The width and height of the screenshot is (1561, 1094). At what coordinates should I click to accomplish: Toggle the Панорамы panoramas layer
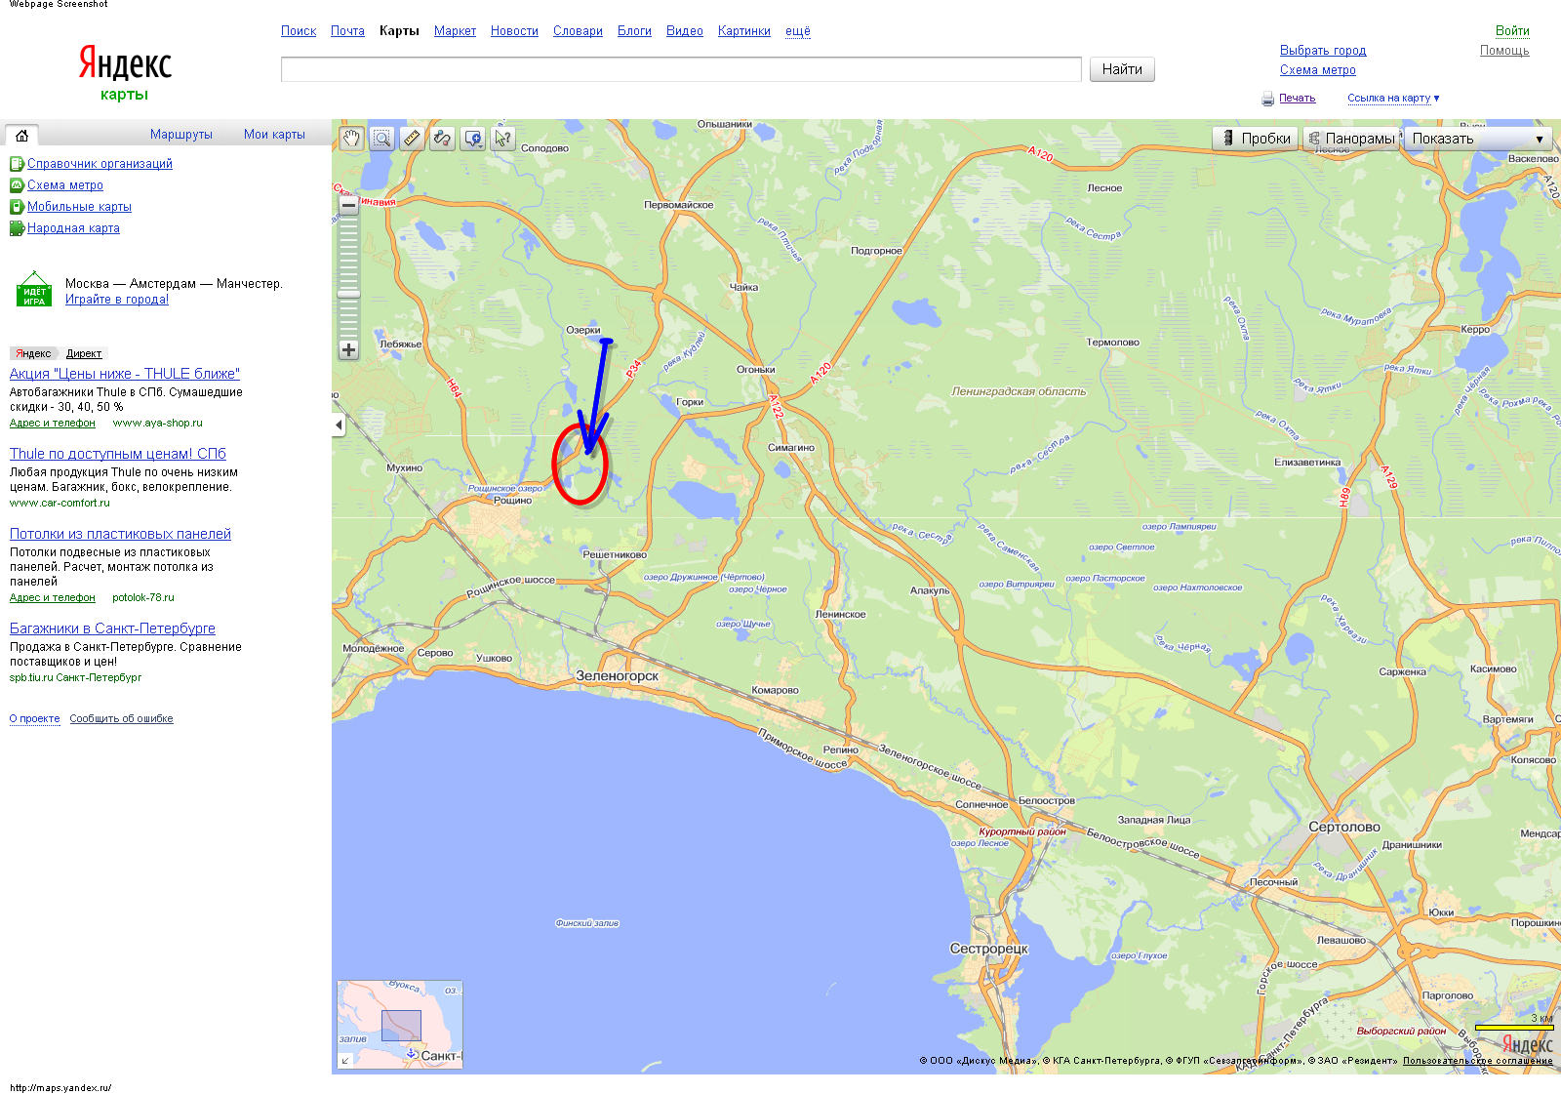click(1351, 139)
